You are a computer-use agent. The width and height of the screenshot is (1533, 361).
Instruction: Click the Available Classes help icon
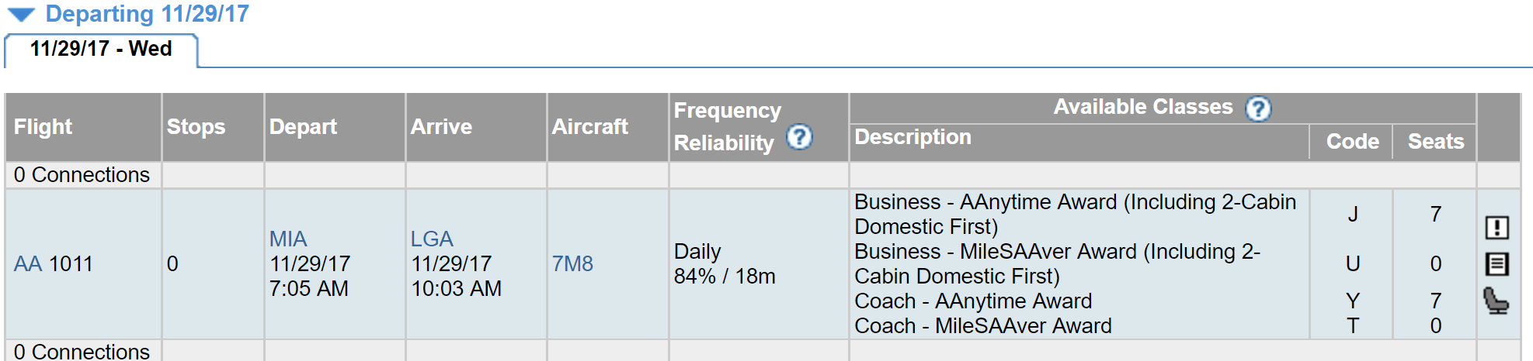point(1258,108)
